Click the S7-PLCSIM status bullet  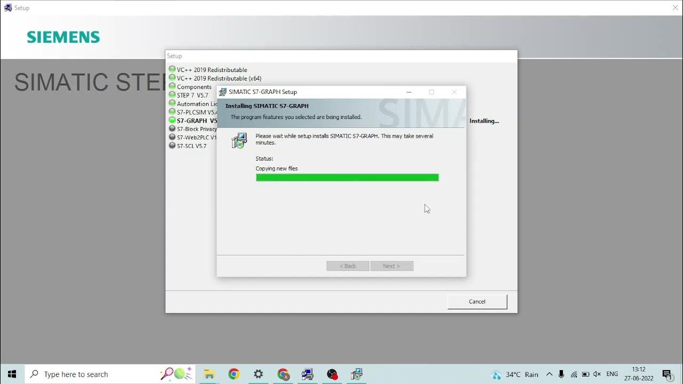click(172, 112)
